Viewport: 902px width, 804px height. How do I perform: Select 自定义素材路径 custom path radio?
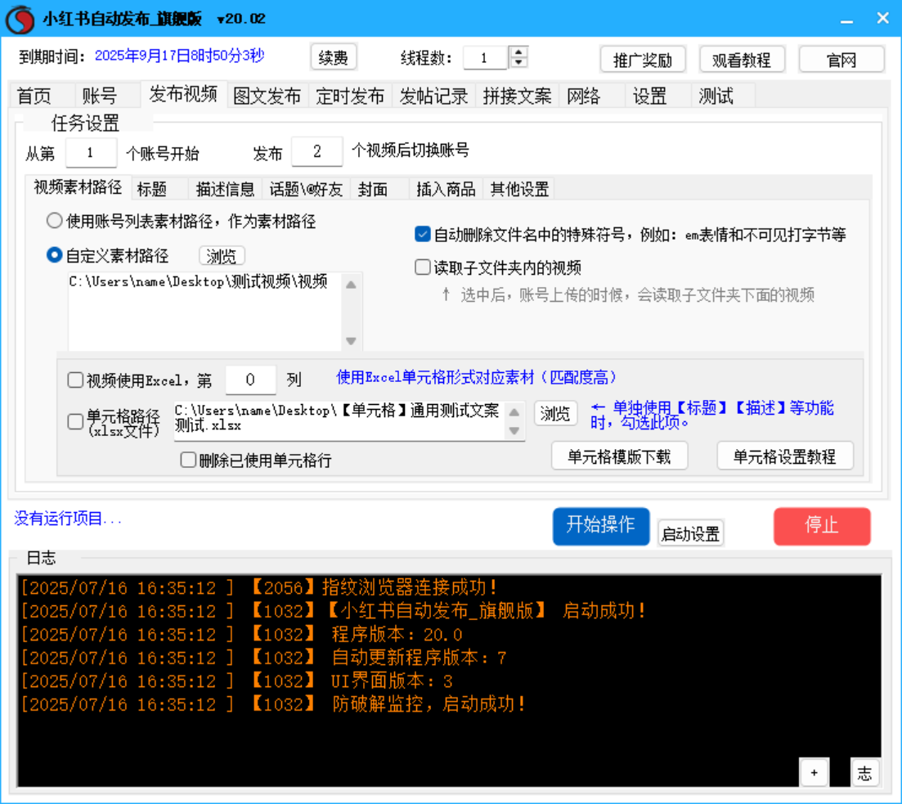pyautogui.click(x=108, y=255)
